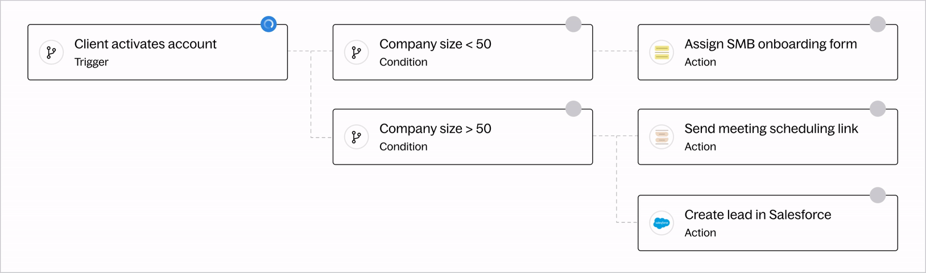Click the gray dot on Send meeting scheduling link
The width and height of the screenshot is (926, 273).
[x=878, y=109]
